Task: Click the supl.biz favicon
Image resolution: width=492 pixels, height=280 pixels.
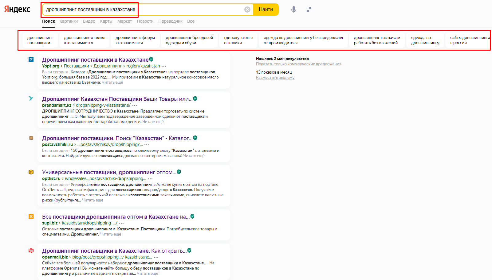Action: (x=31, y=217)
